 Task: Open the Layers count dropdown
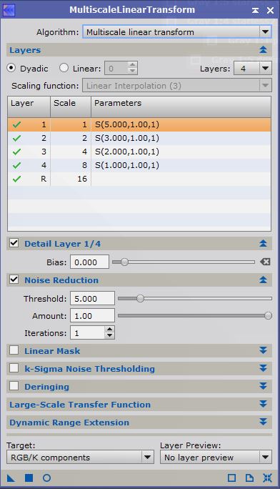[x=253, y=69]
